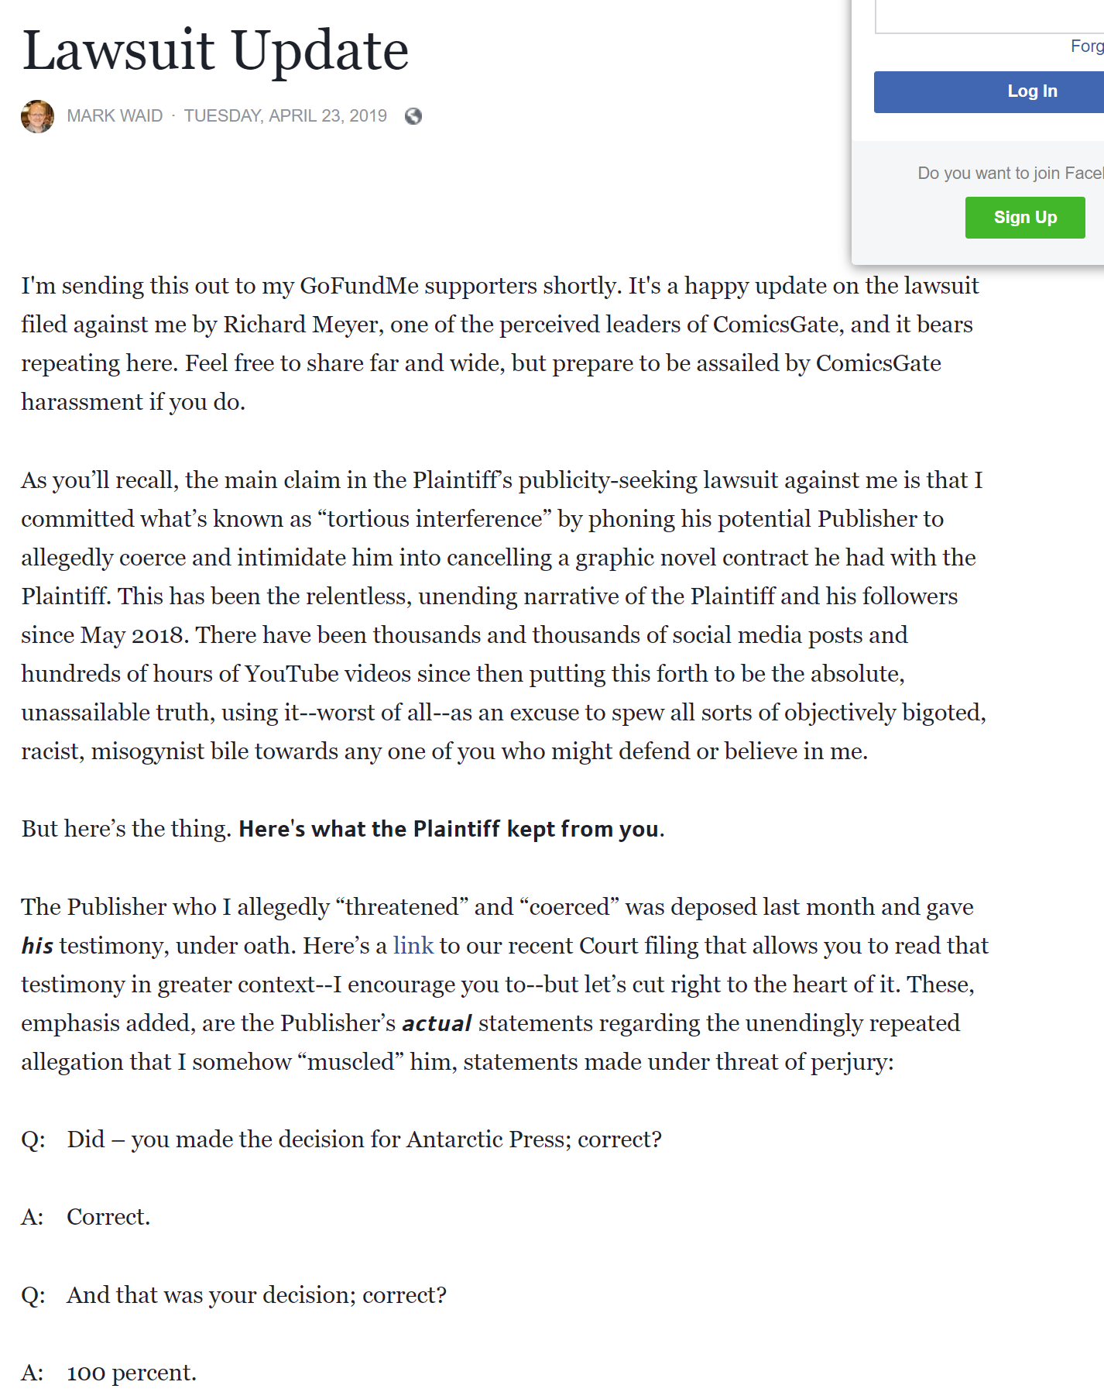Click the paragraph starting 'As you'll recall'
The height and width of the screenshot is (1399, 1104).
504,616
